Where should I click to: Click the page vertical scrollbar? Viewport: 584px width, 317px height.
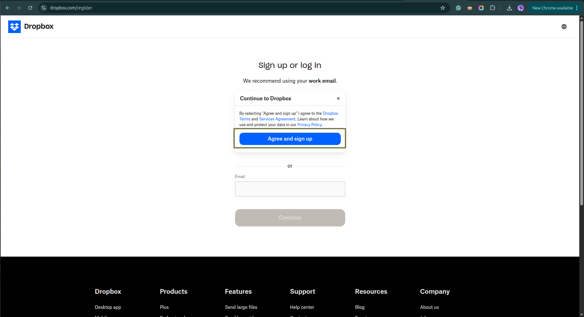tap(581, 113)
